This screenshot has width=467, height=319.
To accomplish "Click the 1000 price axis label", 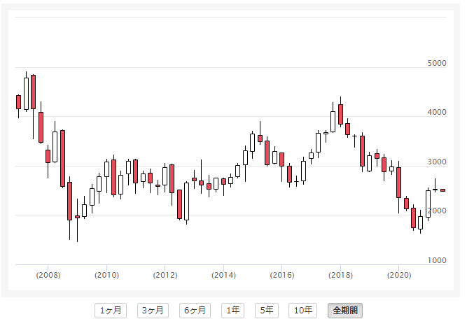I will coord(437,260).
